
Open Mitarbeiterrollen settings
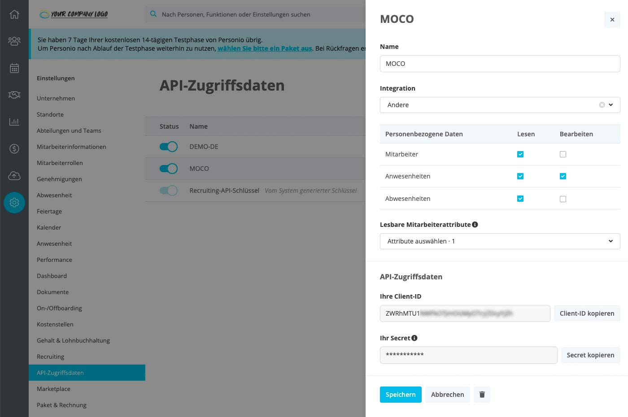(60, 163)
